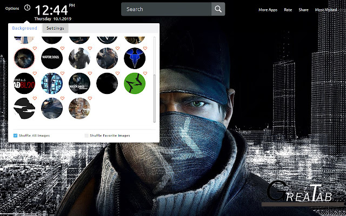The width and height of the screenshot is (346, 216).
Task: Select the blue screens wall thumbnail
Action: [52, 83]
